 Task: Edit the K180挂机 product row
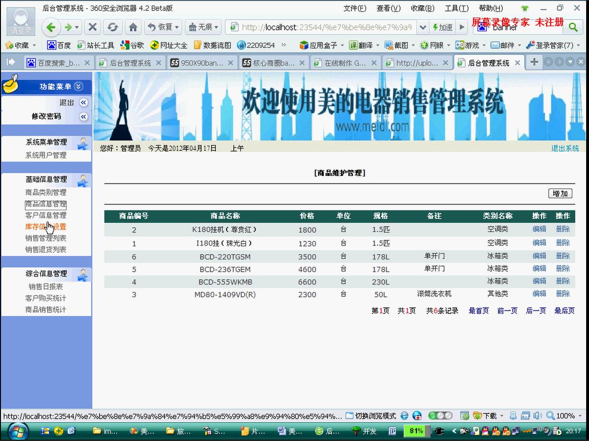pyautogui.click(x=539, y=229)
